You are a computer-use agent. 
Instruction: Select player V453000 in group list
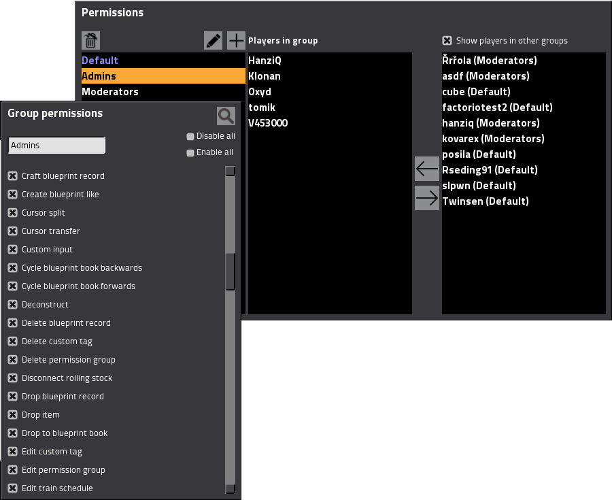[x=330, y=123]
